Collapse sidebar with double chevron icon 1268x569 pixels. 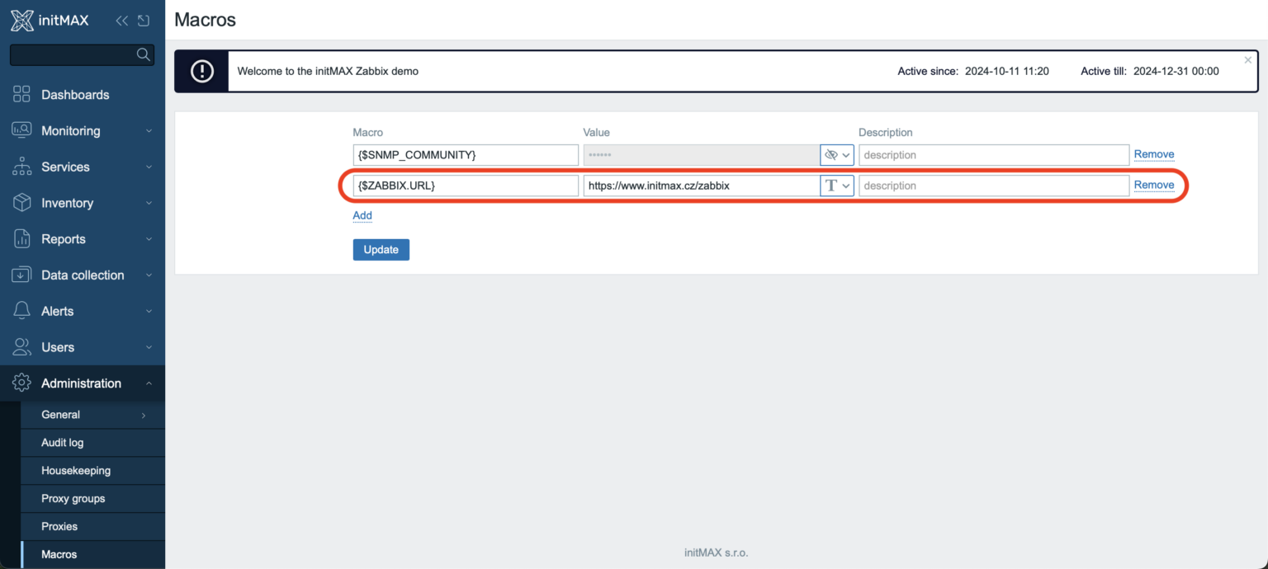pos(122,21)
